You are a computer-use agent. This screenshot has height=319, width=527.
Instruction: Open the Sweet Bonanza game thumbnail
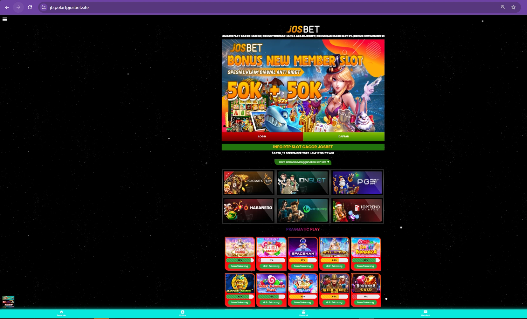[366, 247]
